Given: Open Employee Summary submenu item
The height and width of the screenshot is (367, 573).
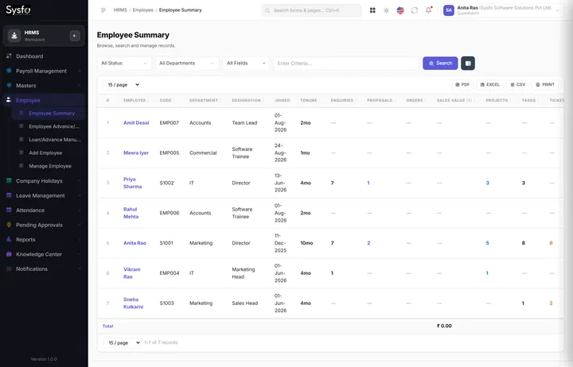Looking at the screenshot, I should point(49,113).
